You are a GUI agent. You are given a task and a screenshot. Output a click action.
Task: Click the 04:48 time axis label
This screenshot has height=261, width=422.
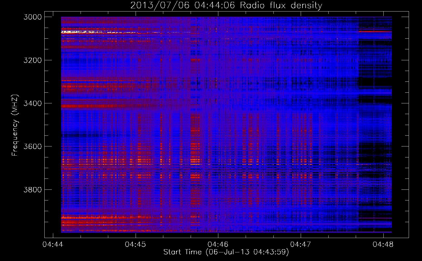click(383, 245)
